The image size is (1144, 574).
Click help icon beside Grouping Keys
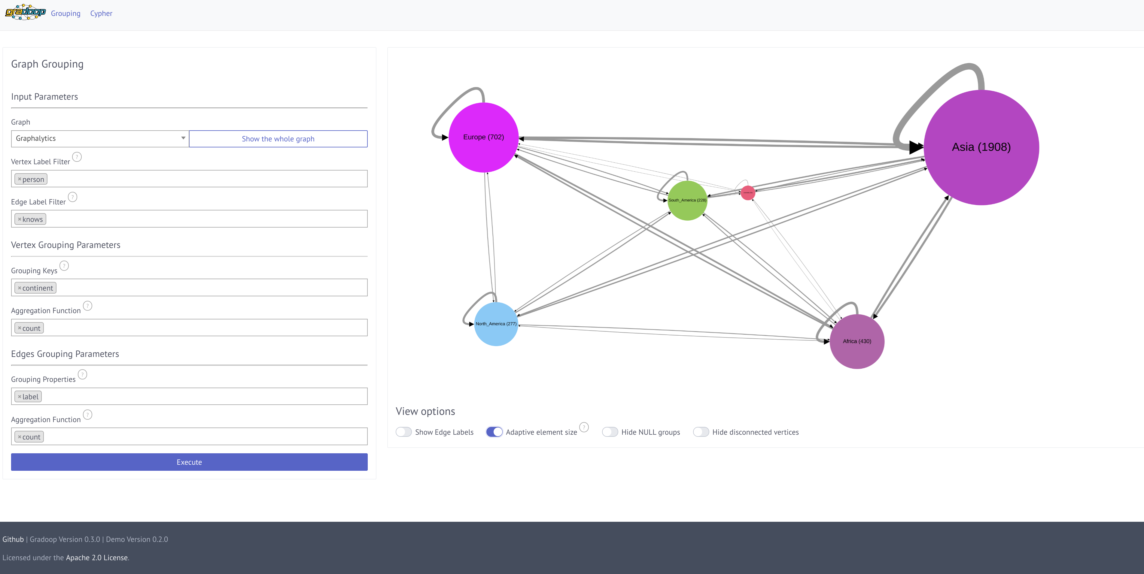tap(64, 265)
